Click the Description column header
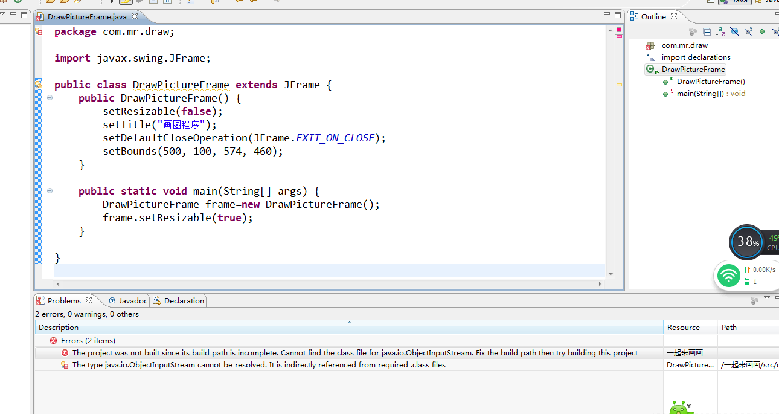 pyautogui.click(x=348, y=328)
